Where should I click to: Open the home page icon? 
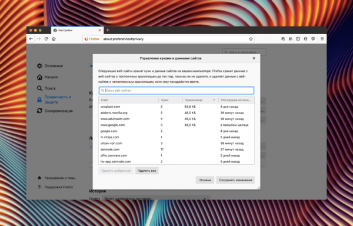[54, 39]
